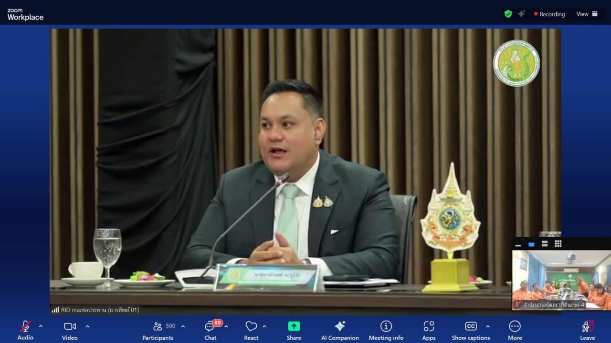The height and width of the screenshot is (343, 611).
Task: Open the View layout menu
Action: click(587, 14)
